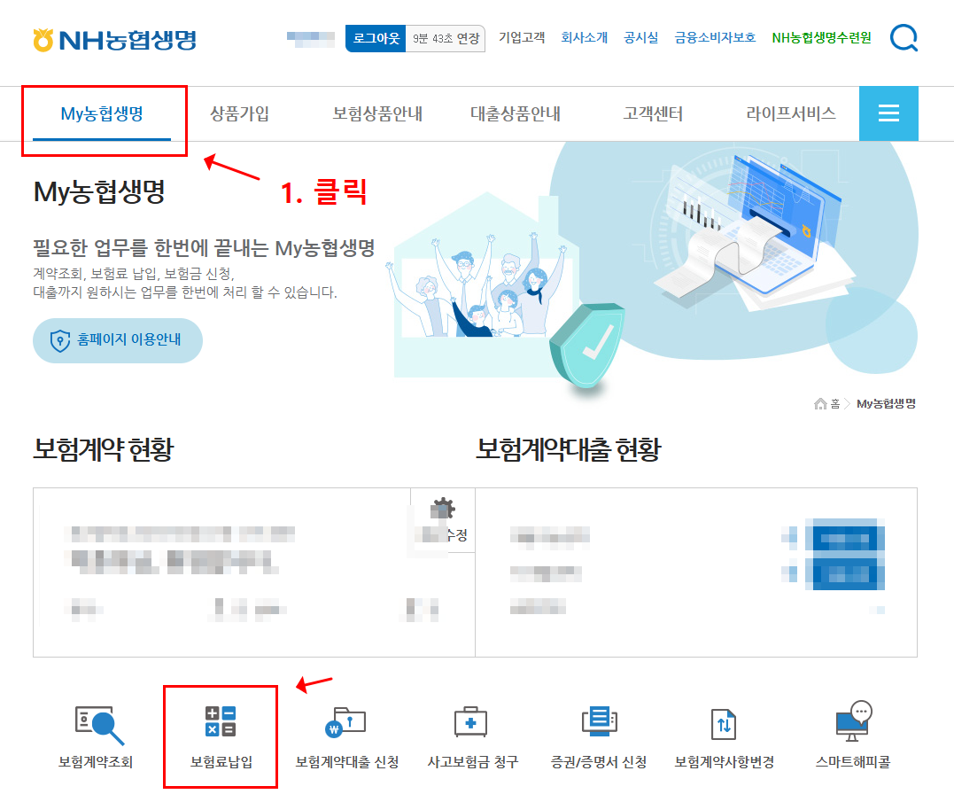Click the 보험계약사항변경 document icon

click(x=724, y=724)
